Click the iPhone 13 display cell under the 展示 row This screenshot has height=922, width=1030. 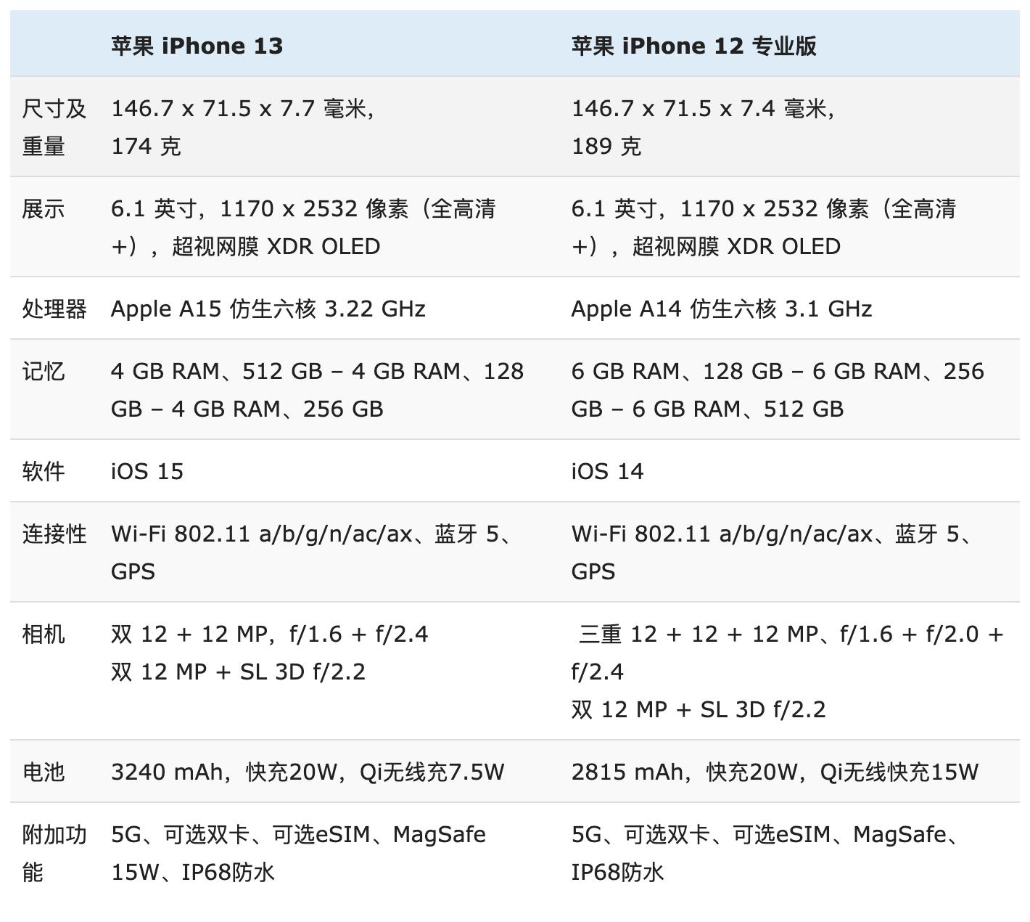coord(303,227)
